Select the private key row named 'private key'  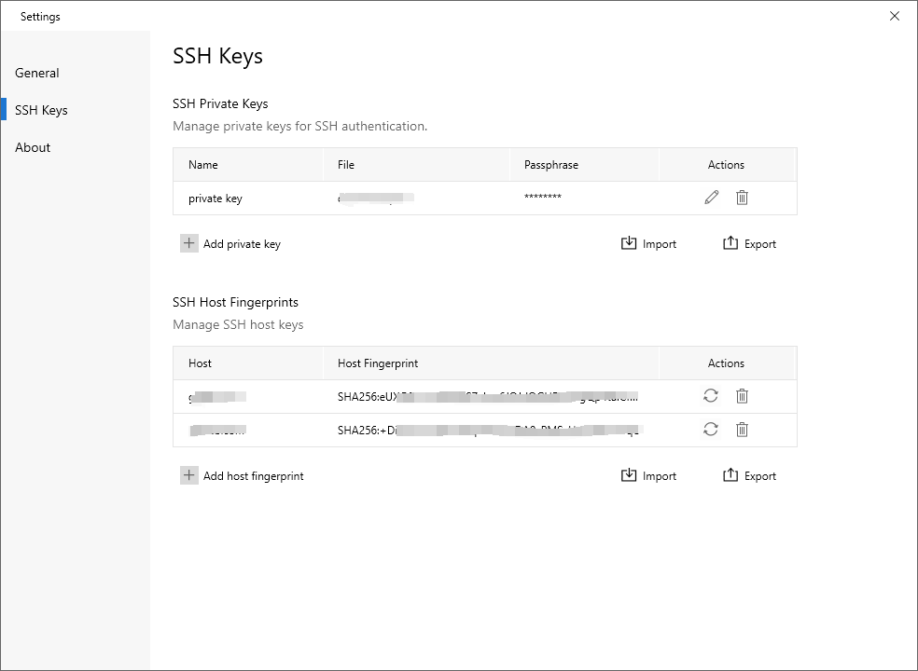click(216, 198)
